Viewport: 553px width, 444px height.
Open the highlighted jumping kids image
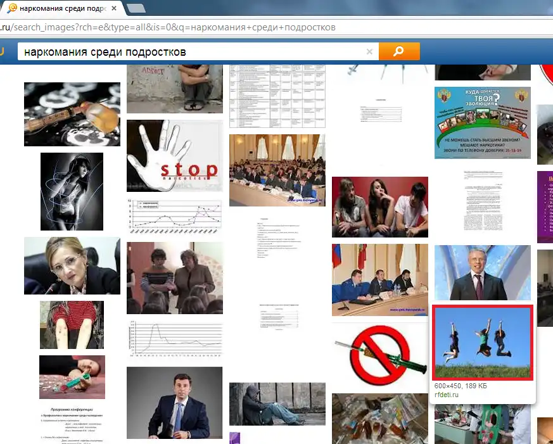point(483,342)
